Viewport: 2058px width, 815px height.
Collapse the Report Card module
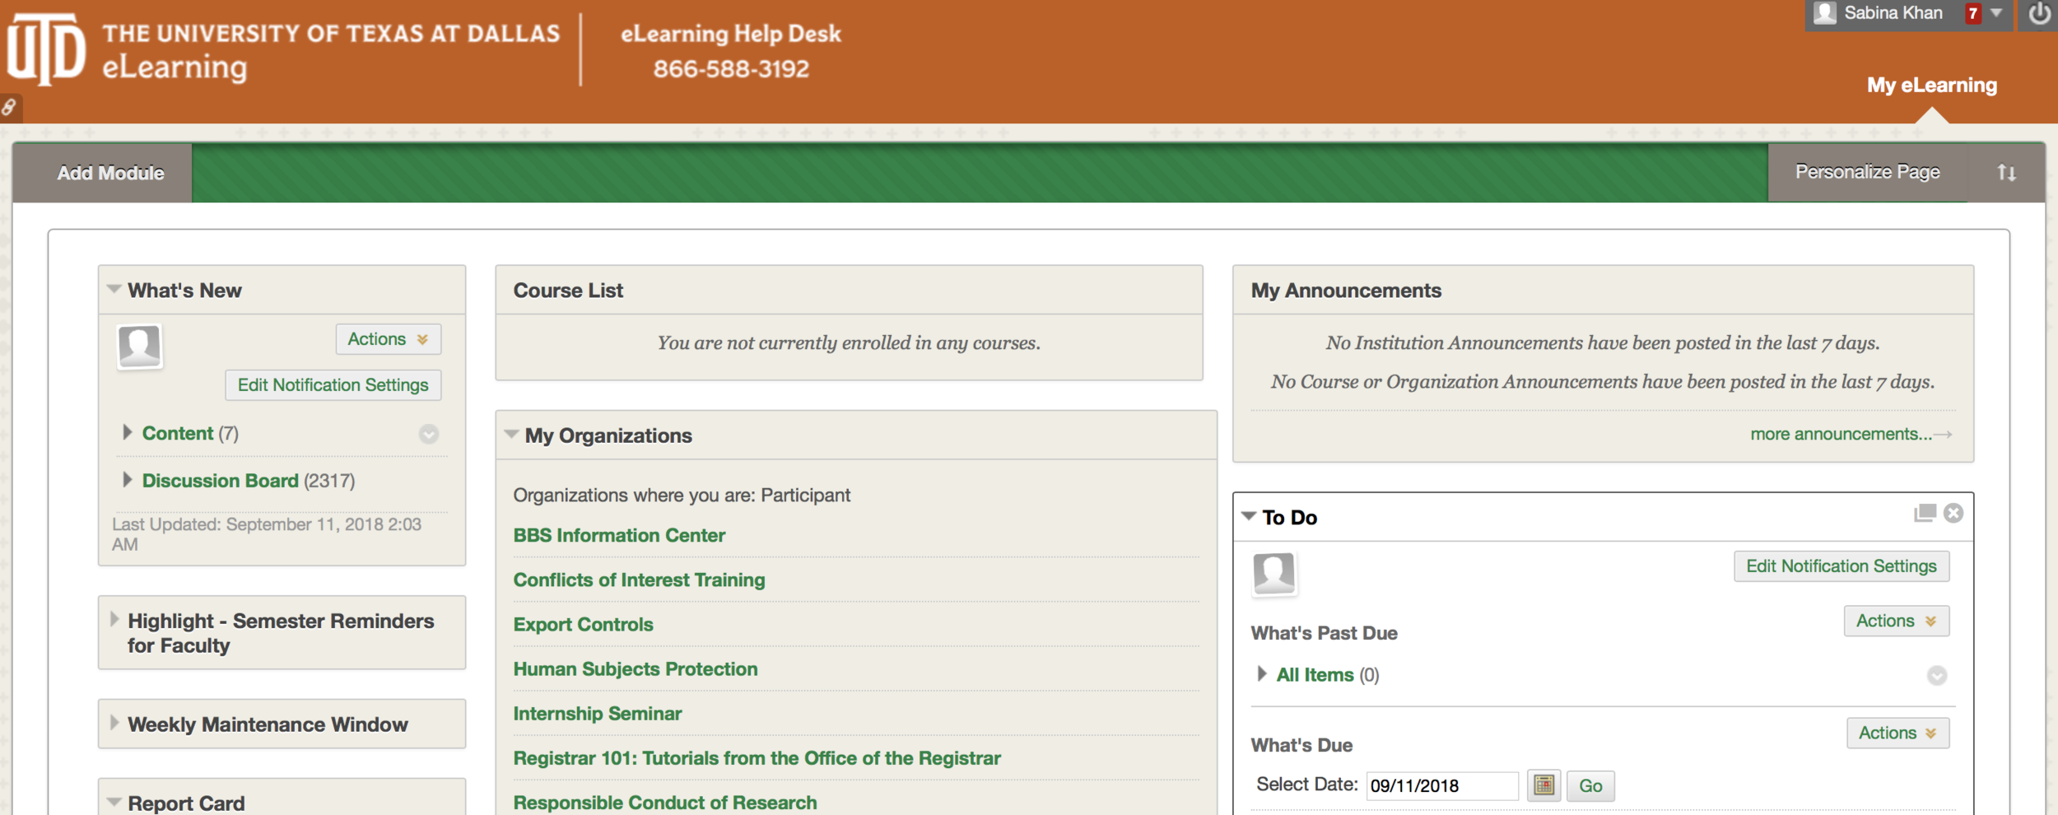click(114, 802)
